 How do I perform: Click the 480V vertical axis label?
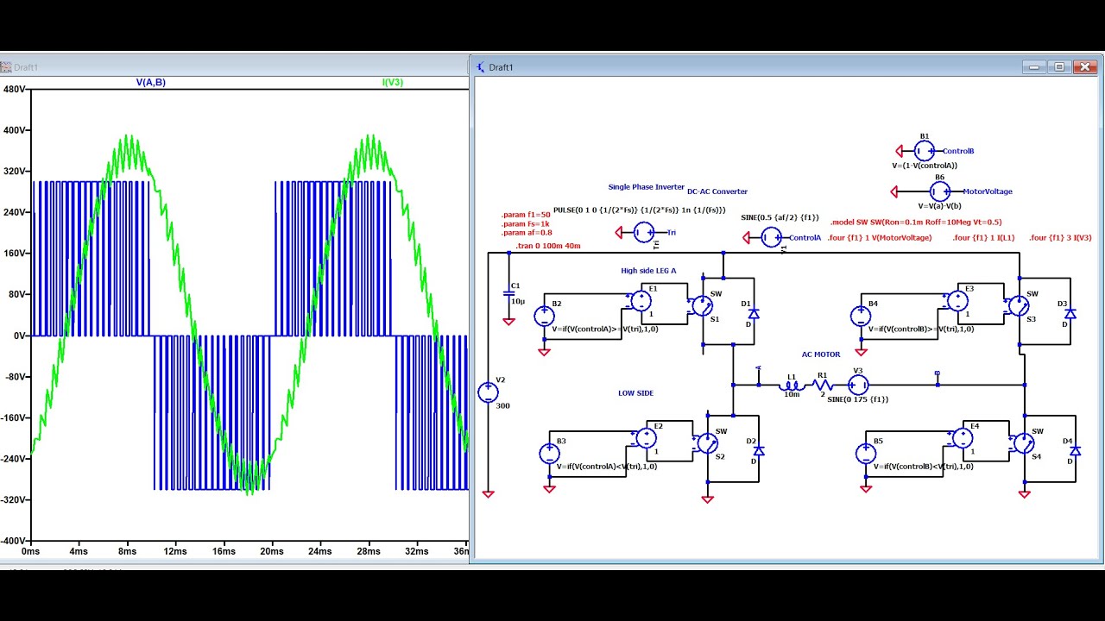[x=14, y=89]
